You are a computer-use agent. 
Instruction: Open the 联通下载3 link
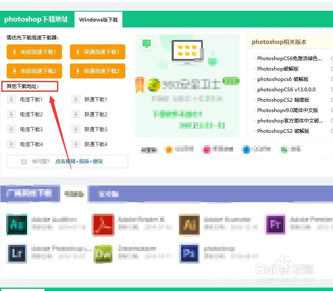[x=96, y=129]
